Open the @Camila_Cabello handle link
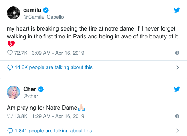Image resolution: width=187 pixels, height=136 pixels. click(x=43, y=17)
